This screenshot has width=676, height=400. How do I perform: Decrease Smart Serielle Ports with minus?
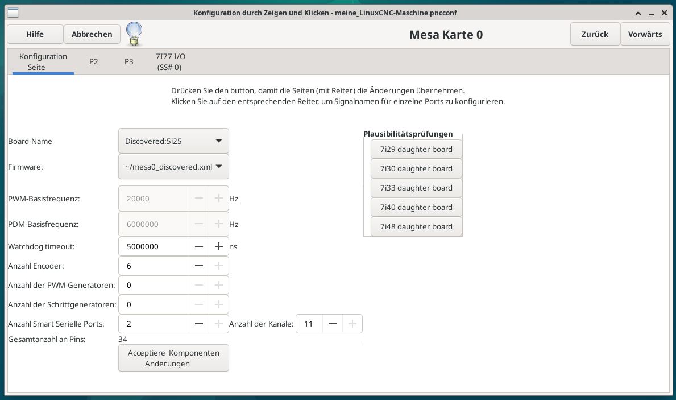coord(199,324)
